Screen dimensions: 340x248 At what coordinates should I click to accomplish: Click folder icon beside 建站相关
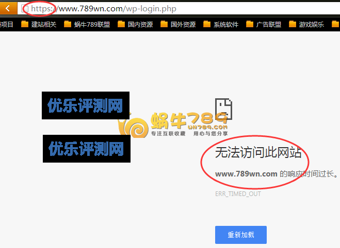pos(25,24)
